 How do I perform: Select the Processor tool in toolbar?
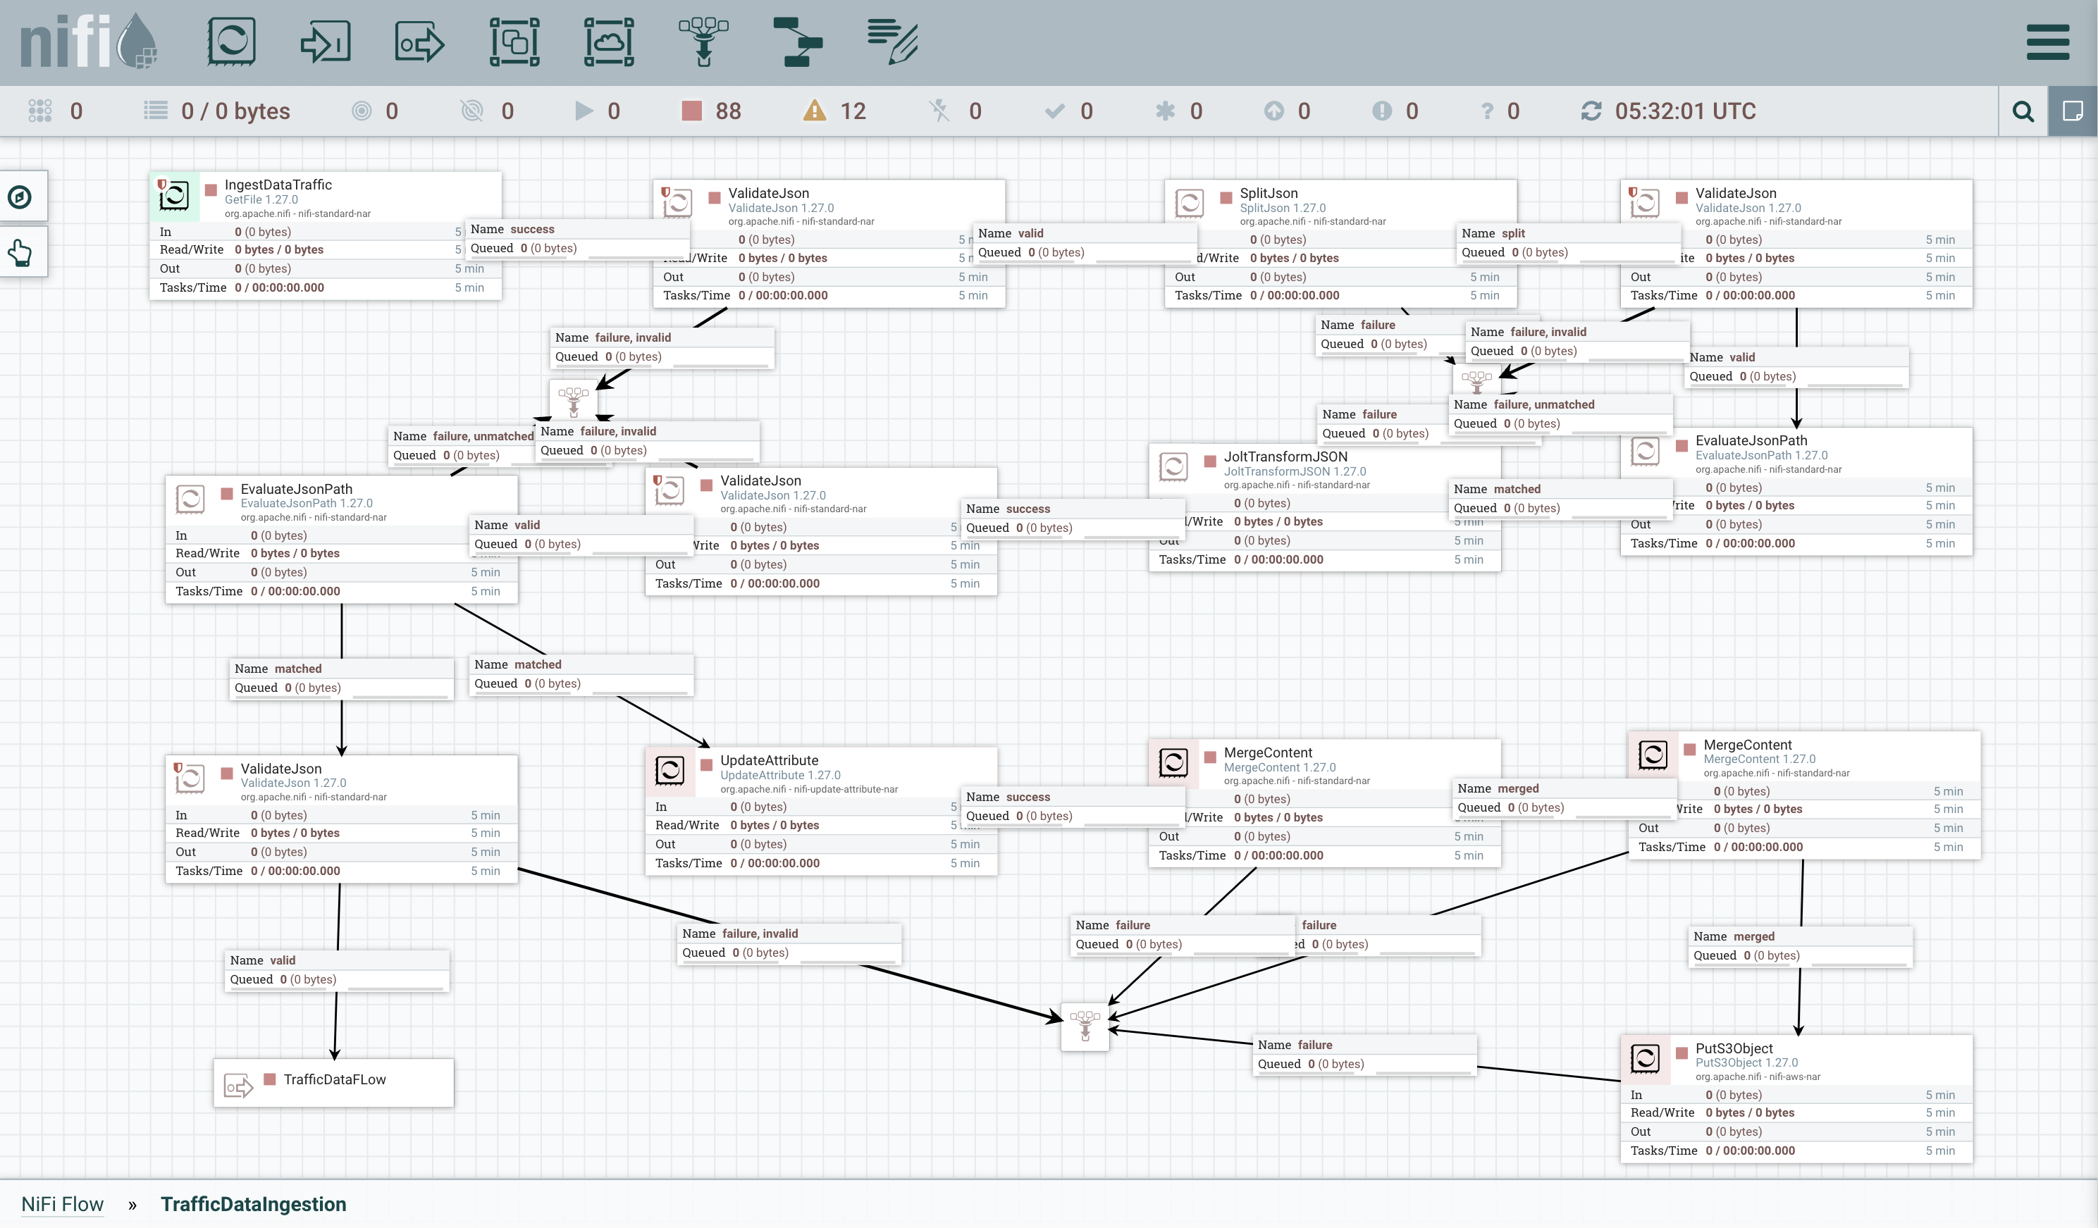pos(230,42)
